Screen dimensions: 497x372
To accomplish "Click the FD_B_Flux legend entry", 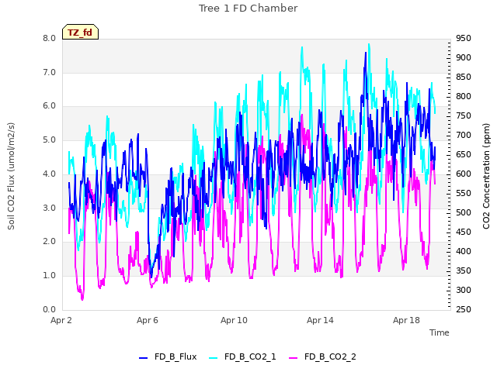I will click(168, 356).
